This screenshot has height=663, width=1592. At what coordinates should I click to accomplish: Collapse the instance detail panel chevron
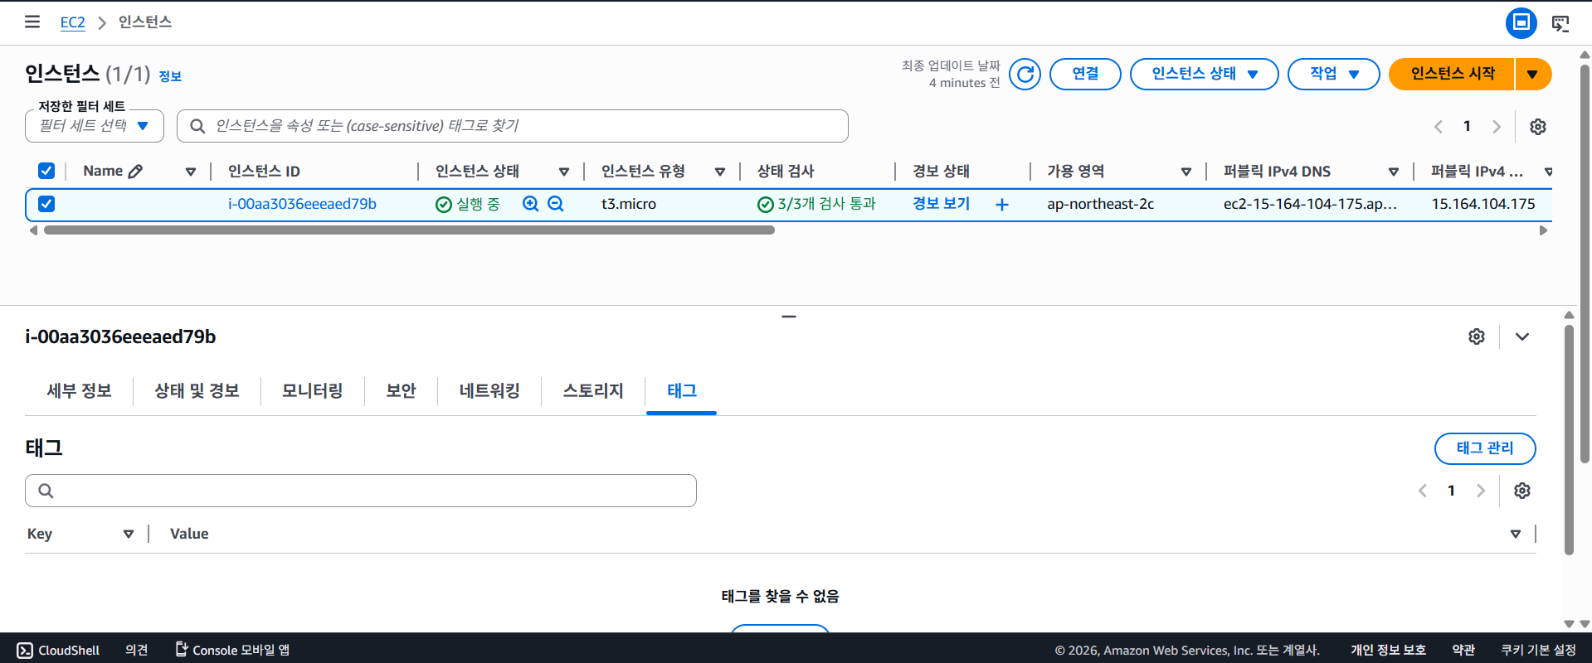pos(1522,336)
